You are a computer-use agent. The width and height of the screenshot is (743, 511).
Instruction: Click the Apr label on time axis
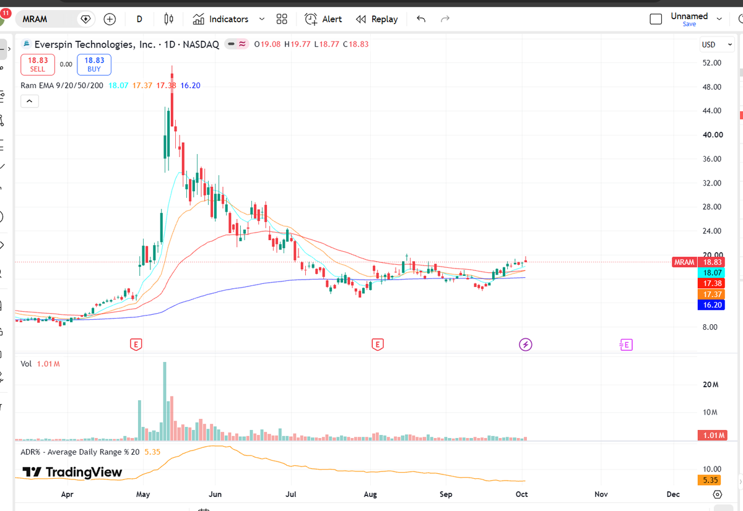[67, 494]
